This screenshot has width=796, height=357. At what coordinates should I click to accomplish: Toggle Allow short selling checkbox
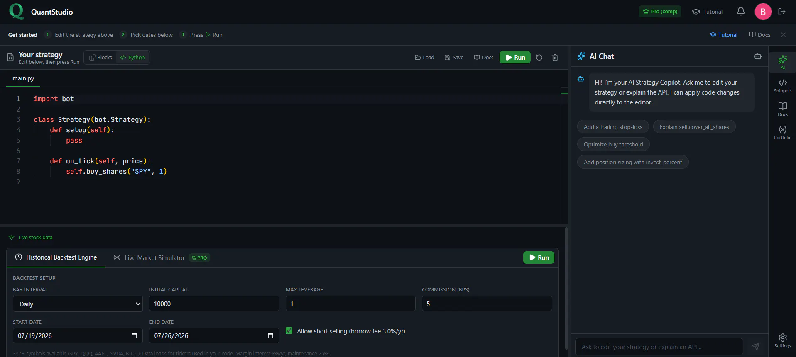[x=289, y=330]
